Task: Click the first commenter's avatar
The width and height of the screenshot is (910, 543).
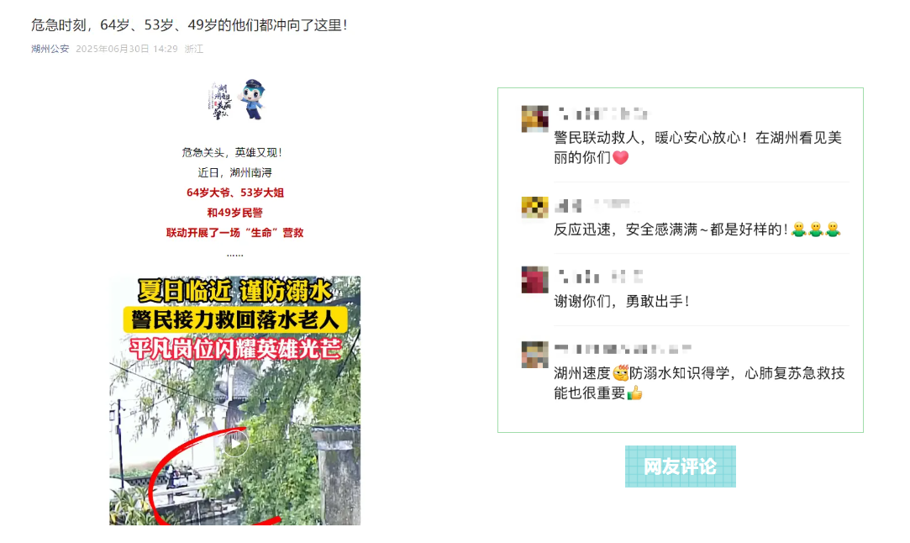Action: (534, 119)
